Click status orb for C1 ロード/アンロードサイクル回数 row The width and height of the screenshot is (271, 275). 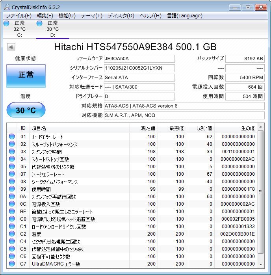tap(12, 226)
